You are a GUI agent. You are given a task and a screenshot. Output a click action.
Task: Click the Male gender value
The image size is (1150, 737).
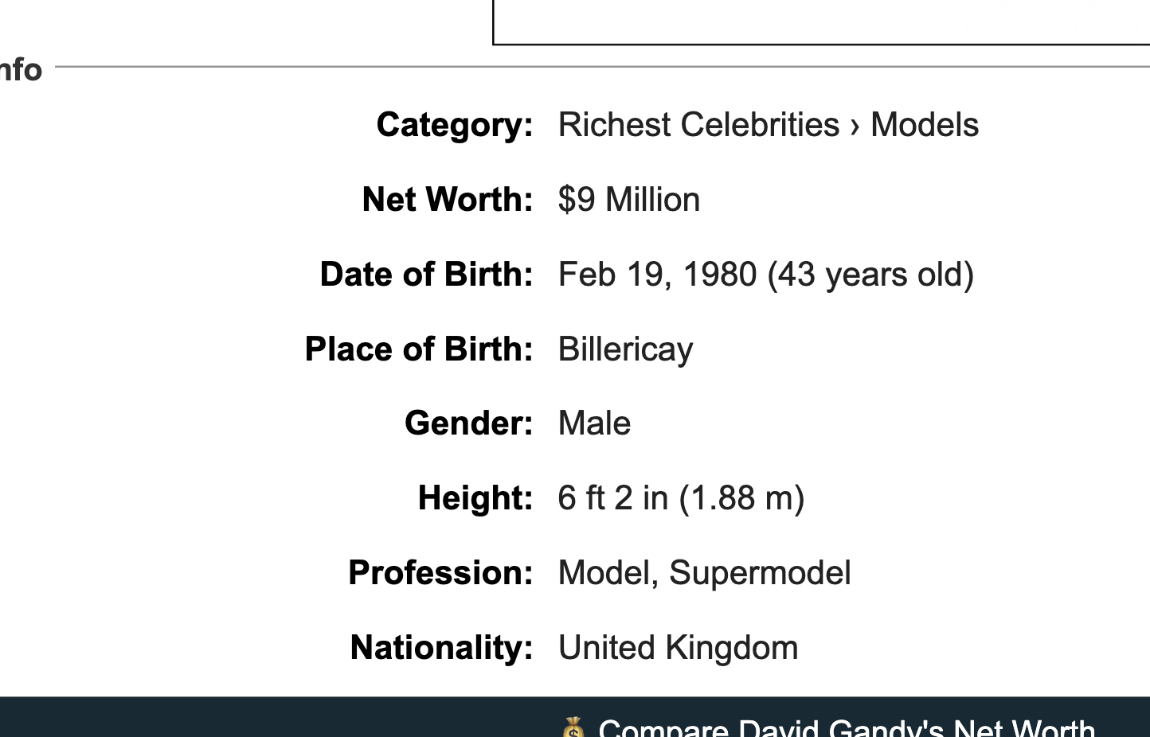[595, 423]
